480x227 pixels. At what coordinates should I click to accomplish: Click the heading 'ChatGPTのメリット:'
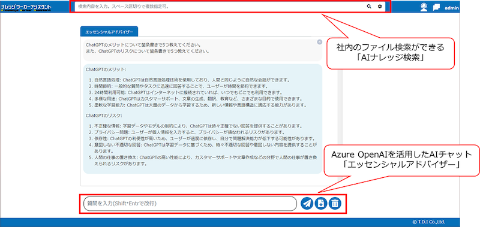coord(106,69)
